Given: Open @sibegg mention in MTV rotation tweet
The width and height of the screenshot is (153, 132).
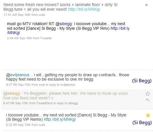Looking at the screenshot, I should click(64, 24).
